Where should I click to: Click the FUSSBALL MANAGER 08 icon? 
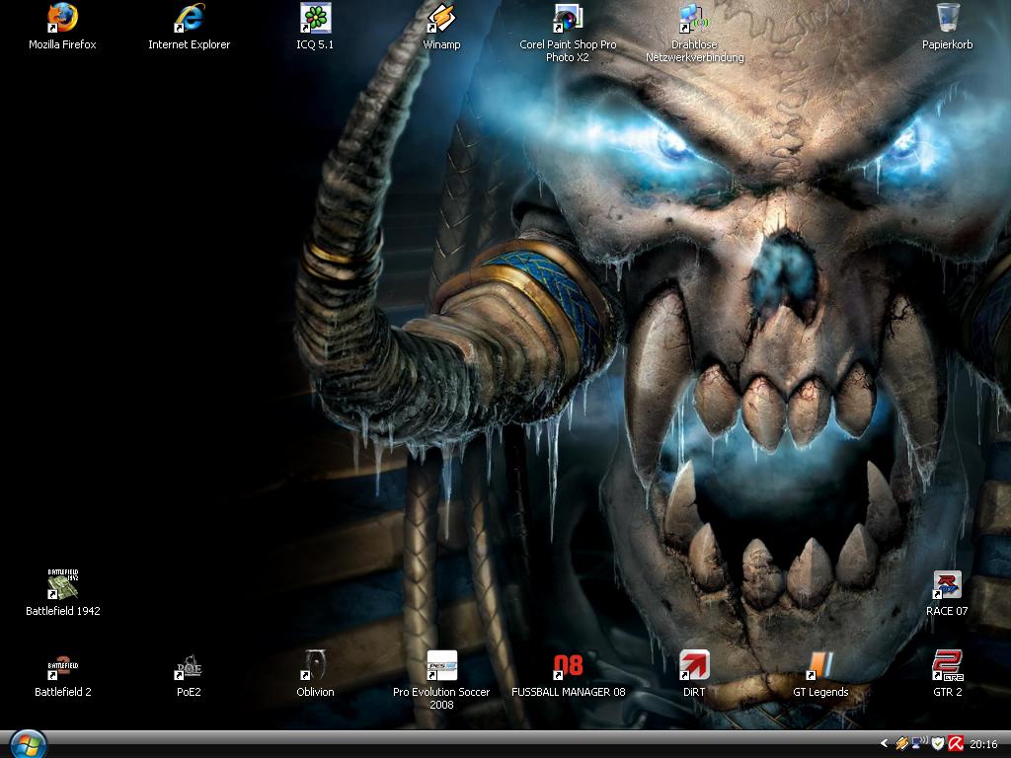[568, 665]
